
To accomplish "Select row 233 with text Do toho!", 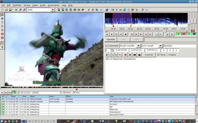I will click(98, 104).
